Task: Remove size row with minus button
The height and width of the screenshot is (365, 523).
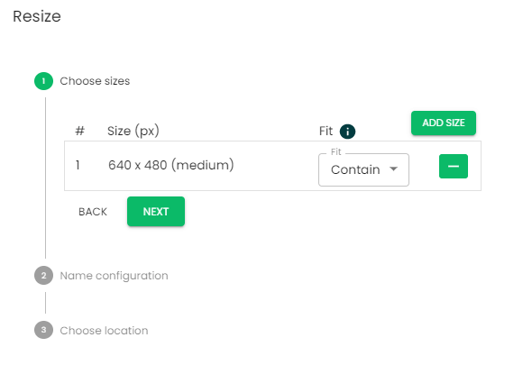Action: pos(454,167)
